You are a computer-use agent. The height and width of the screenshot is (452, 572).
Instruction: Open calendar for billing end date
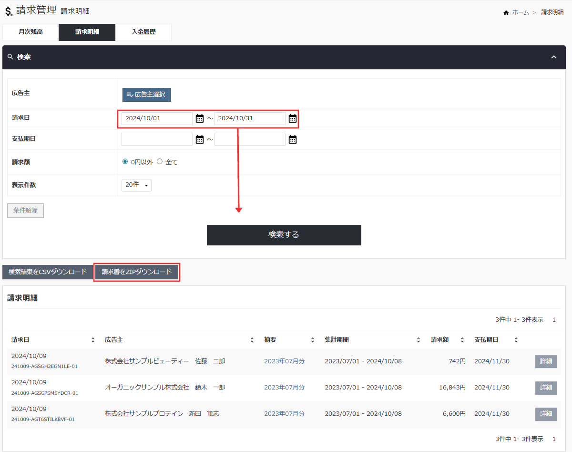[293, 118]
